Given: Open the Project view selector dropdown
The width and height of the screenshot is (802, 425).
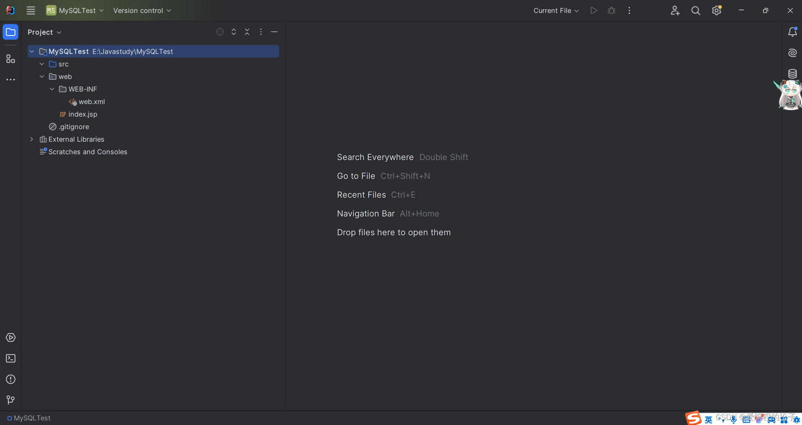Looking at the screenshot, I should click(x=44, y=32).
